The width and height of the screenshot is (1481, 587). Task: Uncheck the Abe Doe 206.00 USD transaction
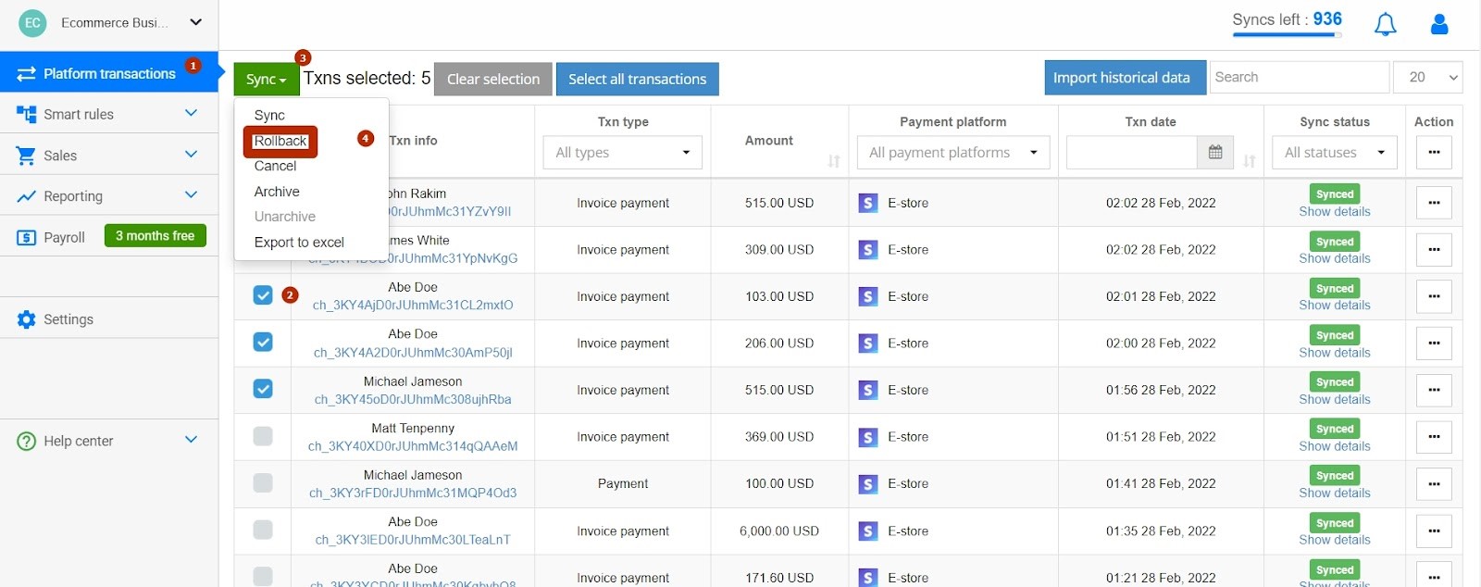pos(263,343)
